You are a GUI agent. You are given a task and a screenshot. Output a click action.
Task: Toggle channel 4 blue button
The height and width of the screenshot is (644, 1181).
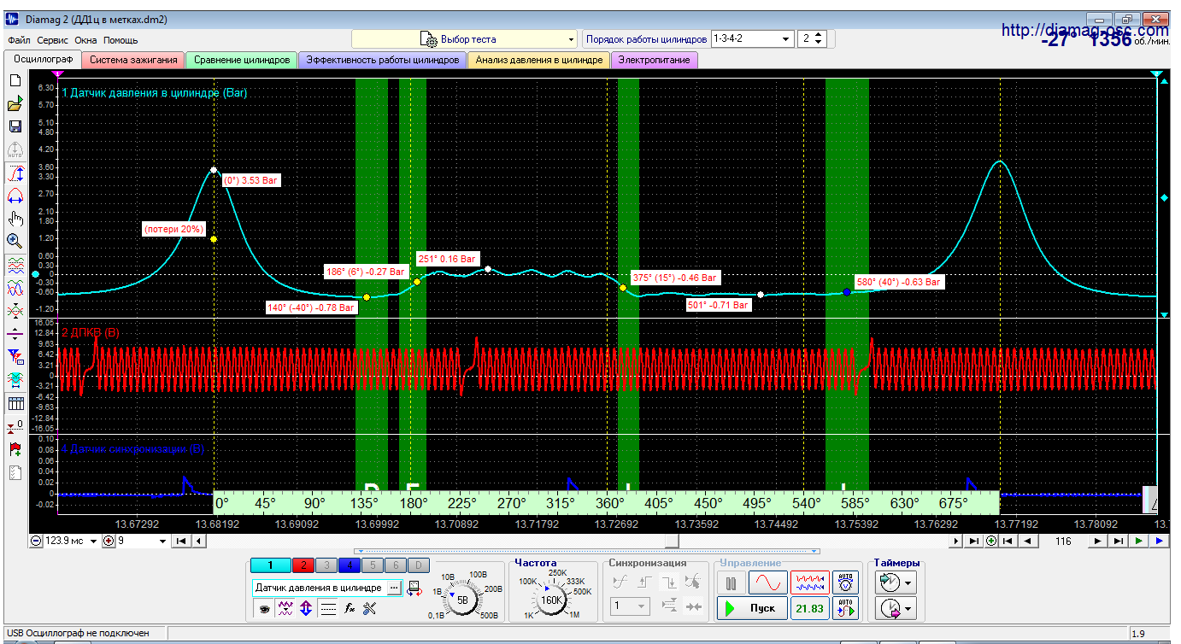tap(349, 565)
